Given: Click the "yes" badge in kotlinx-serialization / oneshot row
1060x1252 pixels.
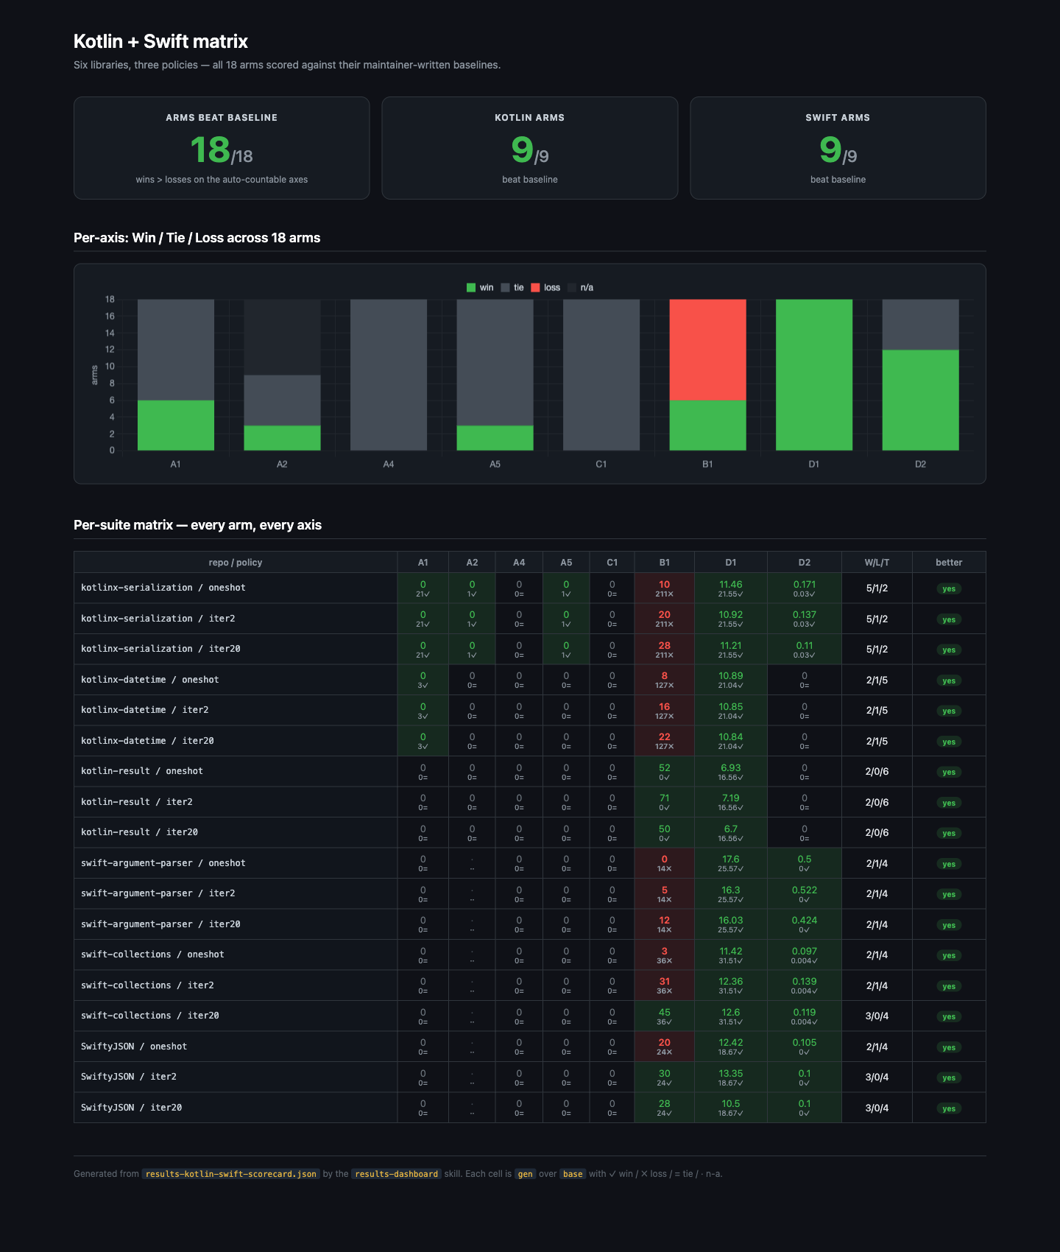Looking at the screenshot, I should (x=949, y=589).
